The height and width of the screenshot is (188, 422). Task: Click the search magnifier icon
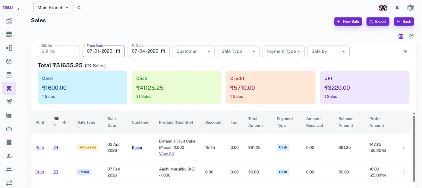79,8
